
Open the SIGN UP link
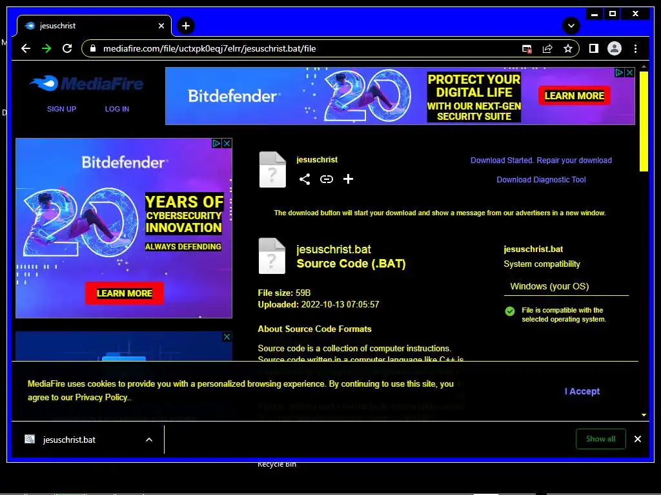61,109
